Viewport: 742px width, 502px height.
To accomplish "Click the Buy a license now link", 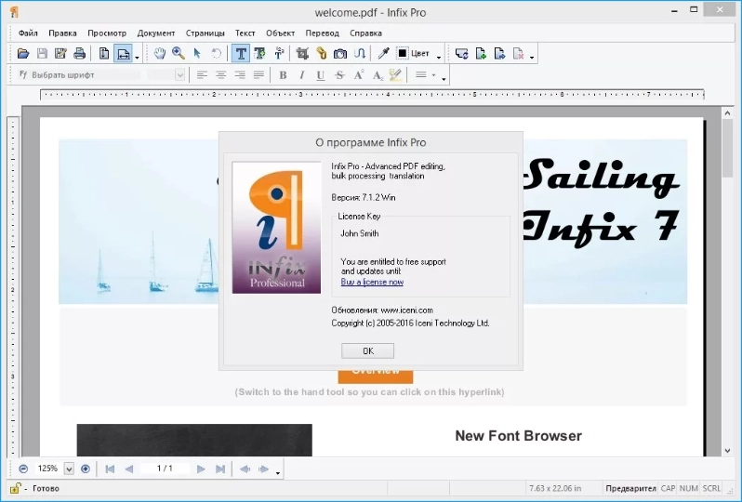I will [x=372, y=282].
